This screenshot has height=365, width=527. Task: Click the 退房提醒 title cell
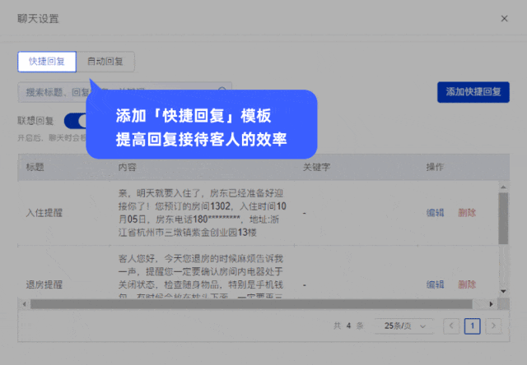click(x=44, y=284)
